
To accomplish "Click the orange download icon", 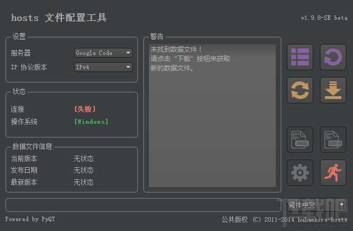I will (x=333, y=90).
